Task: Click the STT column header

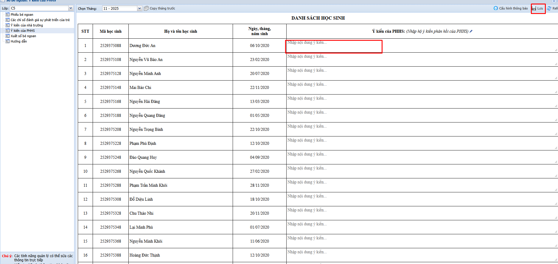Action: [x=85, y=31]
